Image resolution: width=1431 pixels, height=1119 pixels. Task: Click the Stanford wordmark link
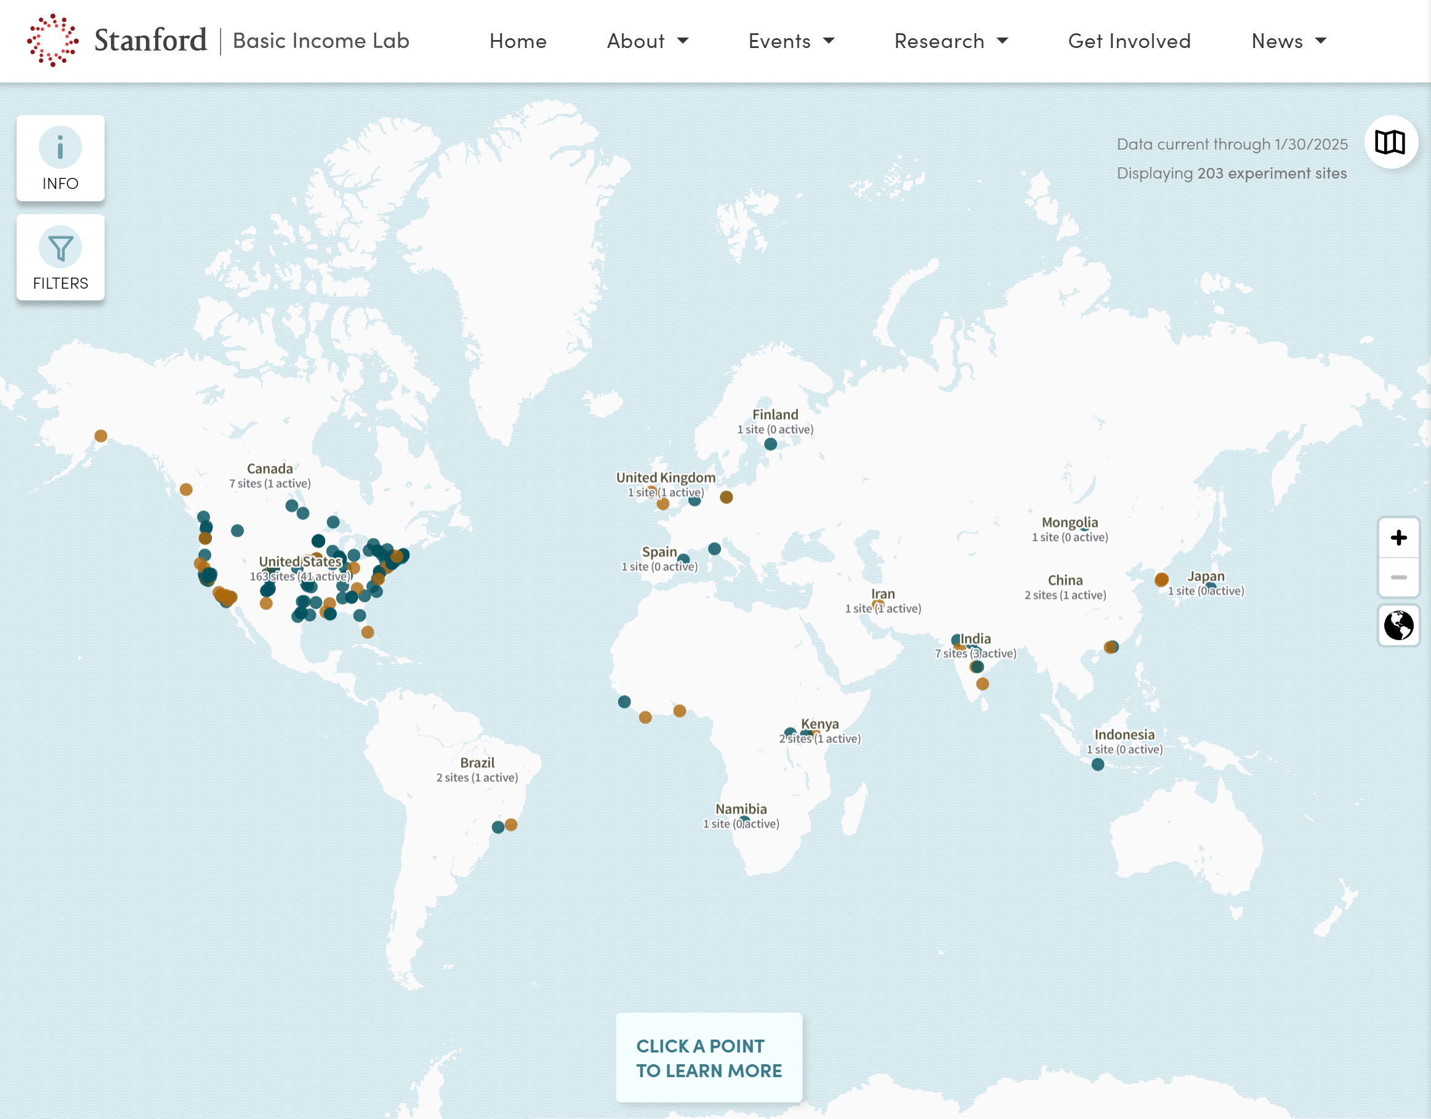pos(150,41)
